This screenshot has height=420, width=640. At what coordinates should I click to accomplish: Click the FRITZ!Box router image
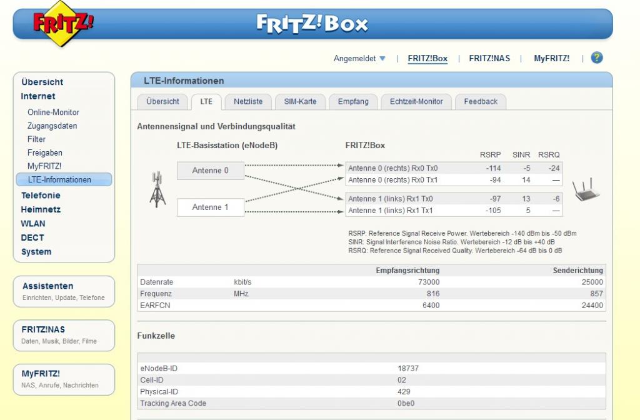tap(586, 190)
